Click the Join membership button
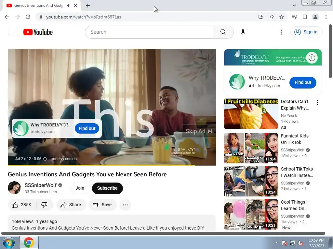This screenshot has width=333, height=249. (x=80, y=188)
